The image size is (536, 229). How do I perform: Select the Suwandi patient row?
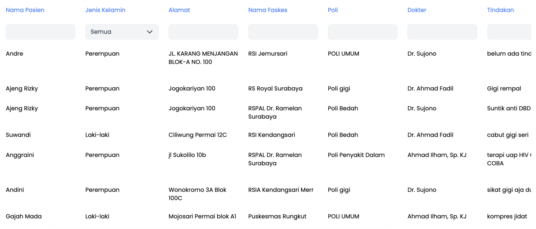(268, 135)
